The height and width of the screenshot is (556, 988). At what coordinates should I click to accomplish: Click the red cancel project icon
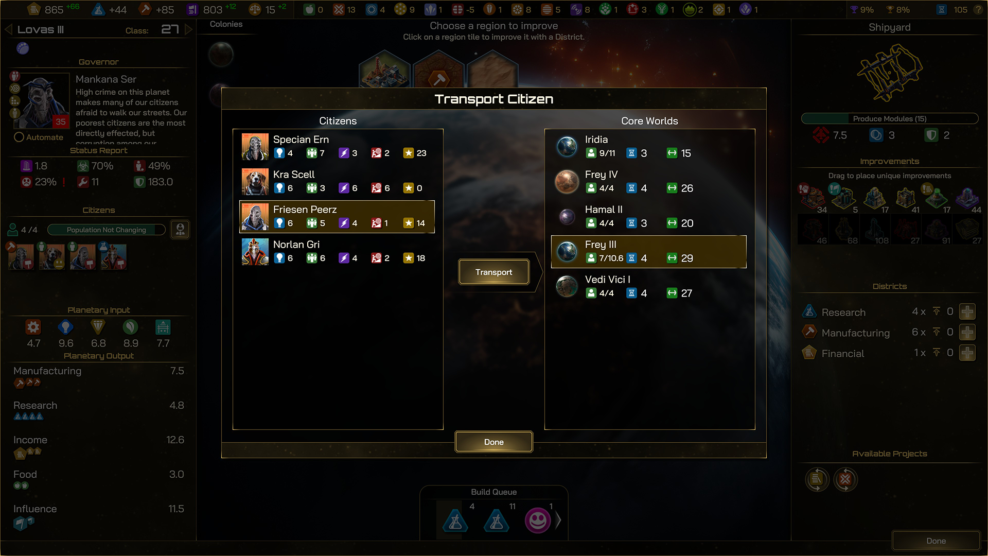coord(845,480)
